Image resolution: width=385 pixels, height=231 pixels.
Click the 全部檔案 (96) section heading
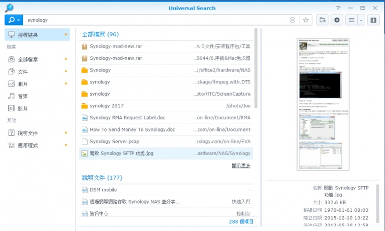click(100, 34)
